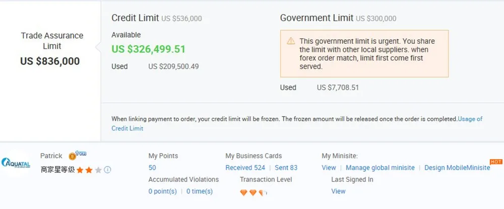
Task: Click the available credit amount US $326,499.51
Action: click(148, 49)
